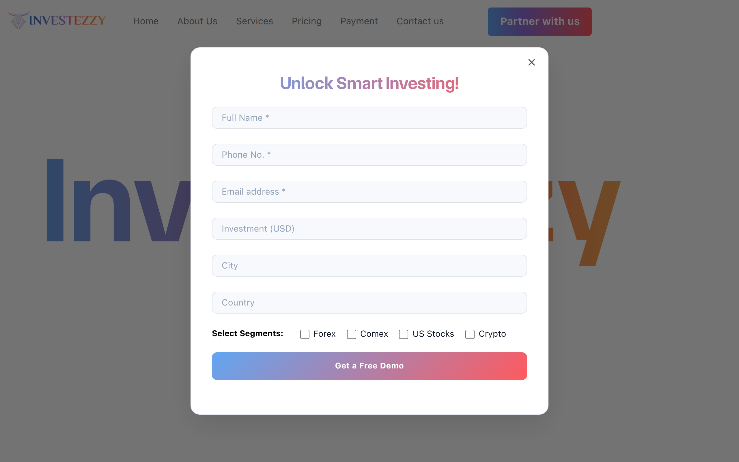Check the US Stocks checkbox
The image size is (739, 462).
(404, 334)
